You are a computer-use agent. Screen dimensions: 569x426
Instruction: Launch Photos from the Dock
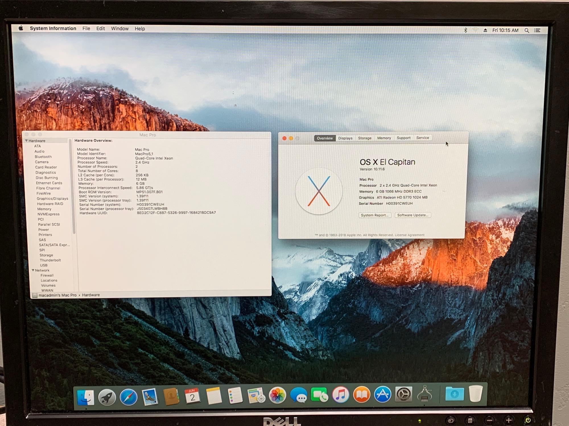pos(277,395)
